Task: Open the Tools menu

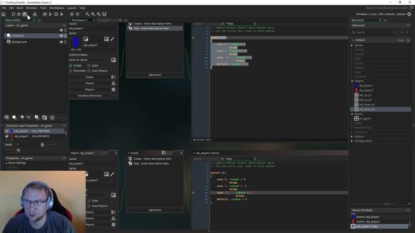Action: [43, 8]
